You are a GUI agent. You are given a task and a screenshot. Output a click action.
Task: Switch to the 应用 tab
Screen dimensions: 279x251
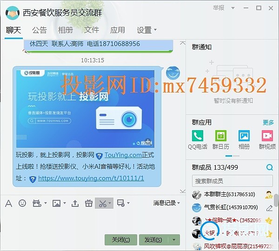coord(118,30)
